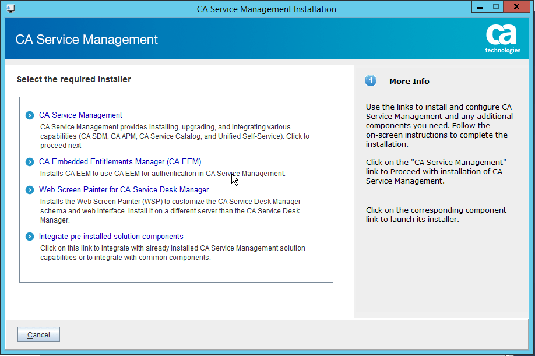This screenshot has width=535, height=356.
Task: Click the CA Technologies logo
Action: (502, 39)
